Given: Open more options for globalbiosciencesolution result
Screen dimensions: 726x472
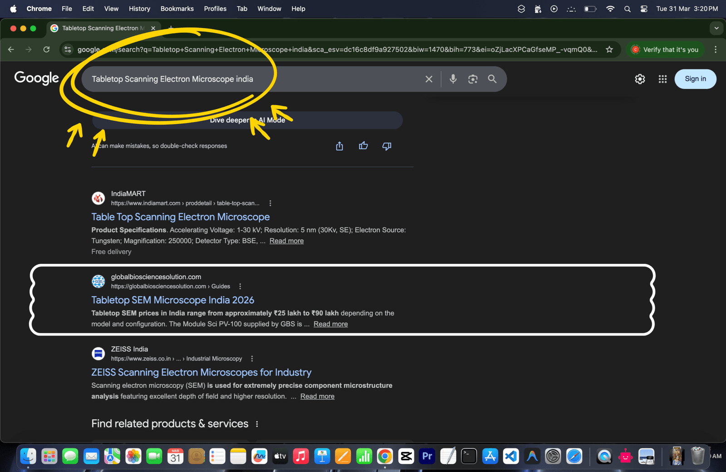Looking at the screenshot, I should pyautogui.click(x=240, y=286).
